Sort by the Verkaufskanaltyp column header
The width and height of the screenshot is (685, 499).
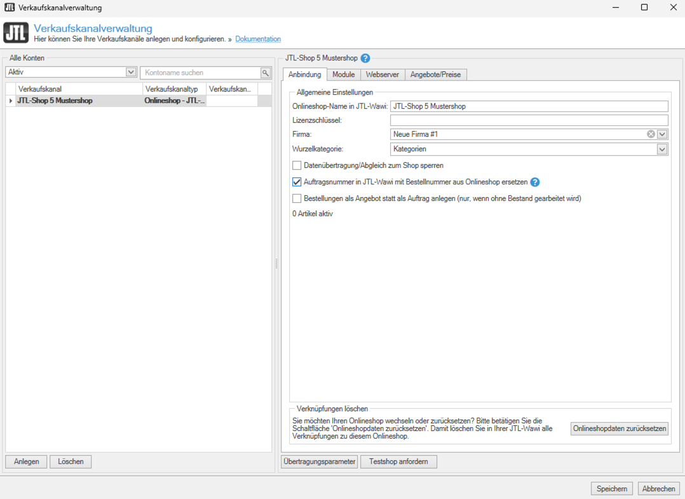(174, 89)
